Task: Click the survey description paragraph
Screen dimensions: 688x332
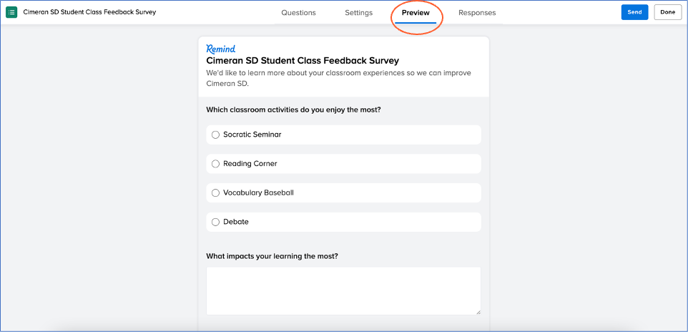Action: point(338,78)
